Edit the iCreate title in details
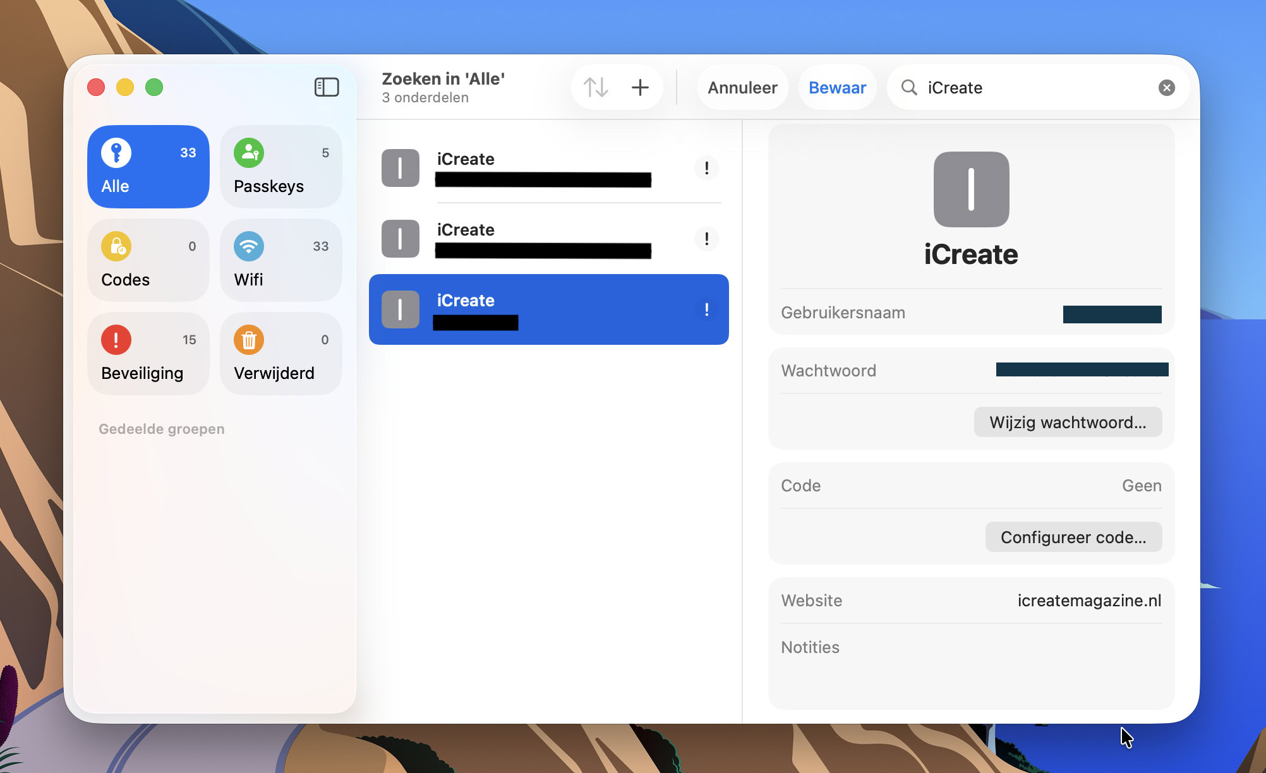The height and width of the screenshot is (773, 1266). 971,255
